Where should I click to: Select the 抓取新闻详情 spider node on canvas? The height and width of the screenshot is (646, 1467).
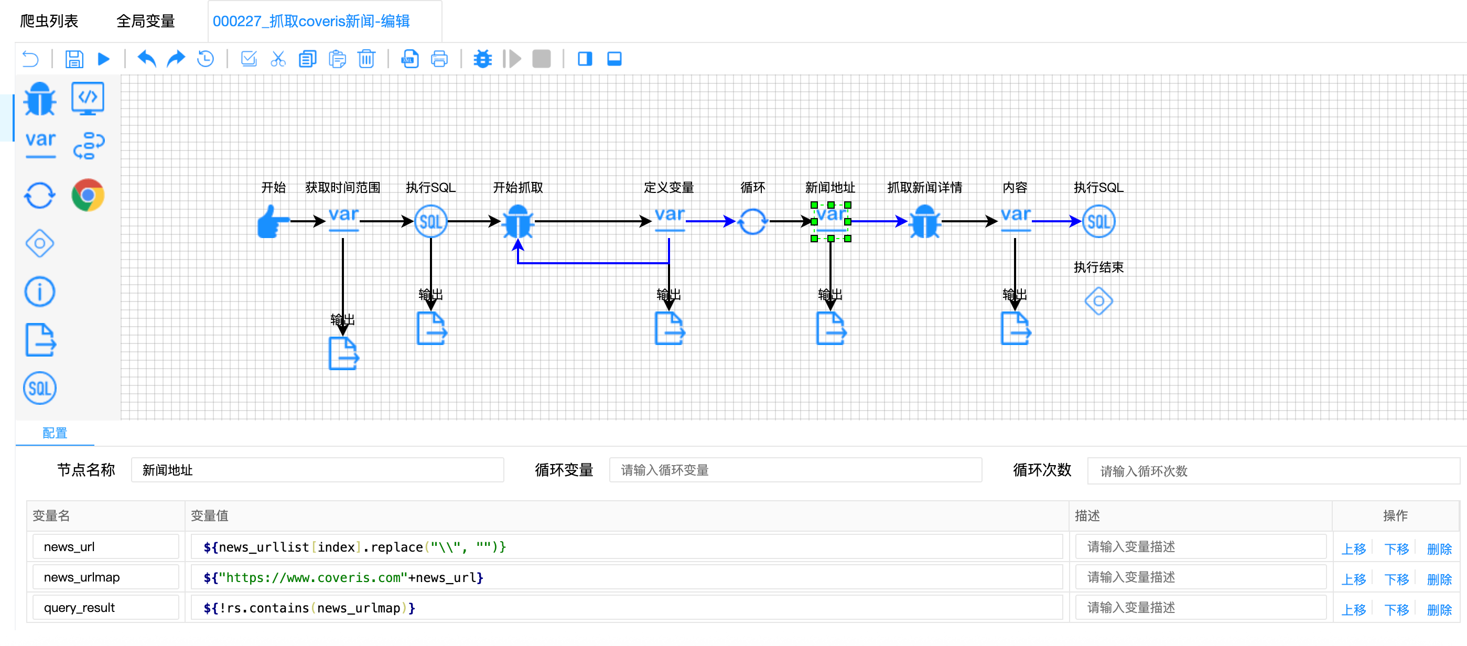point(924,222)
